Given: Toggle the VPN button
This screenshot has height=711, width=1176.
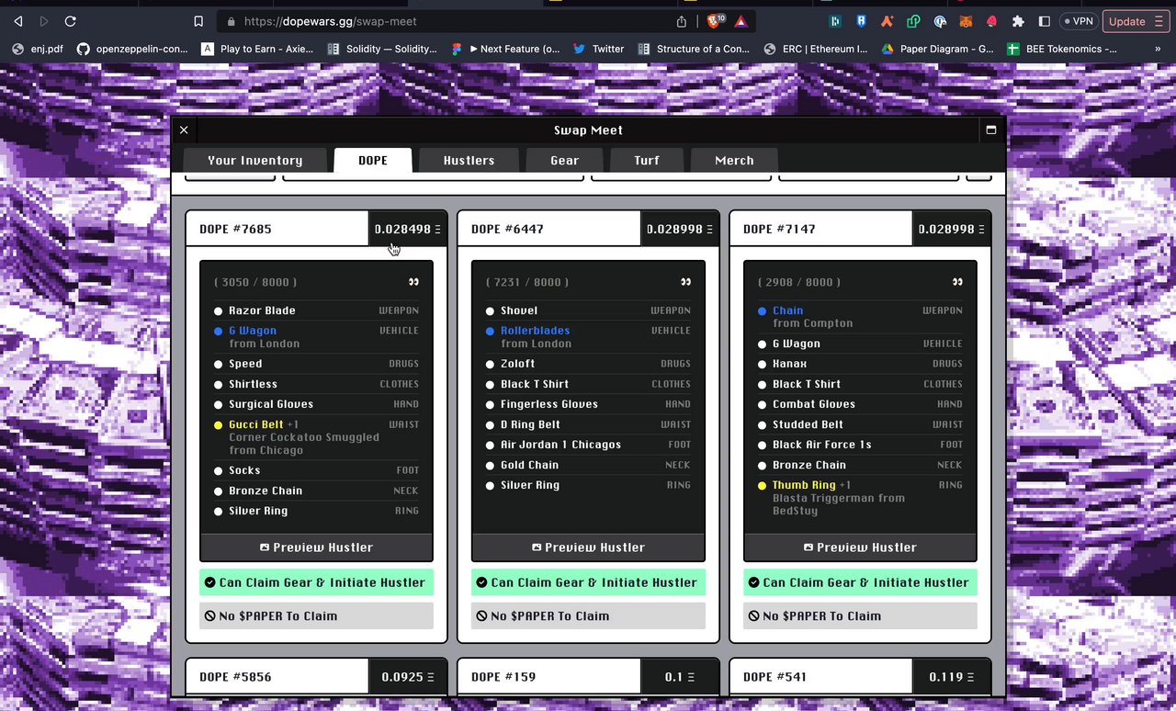Looking at the screenshot, I should tap(1078, 21).
